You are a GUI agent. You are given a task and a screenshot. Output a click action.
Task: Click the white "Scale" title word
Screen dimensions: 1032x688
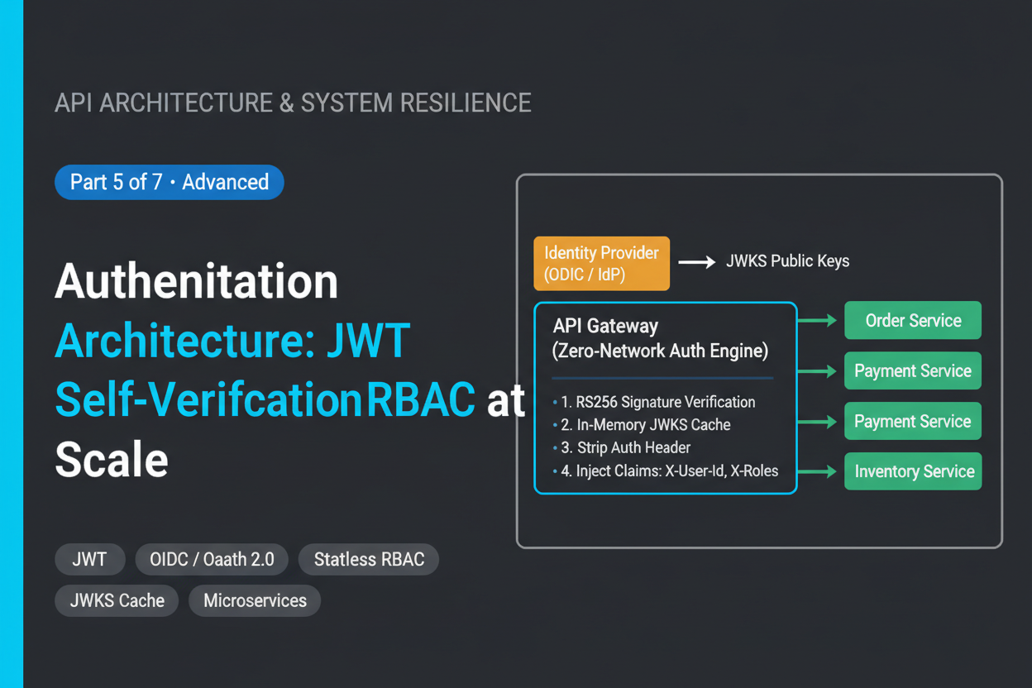(112, 459)
